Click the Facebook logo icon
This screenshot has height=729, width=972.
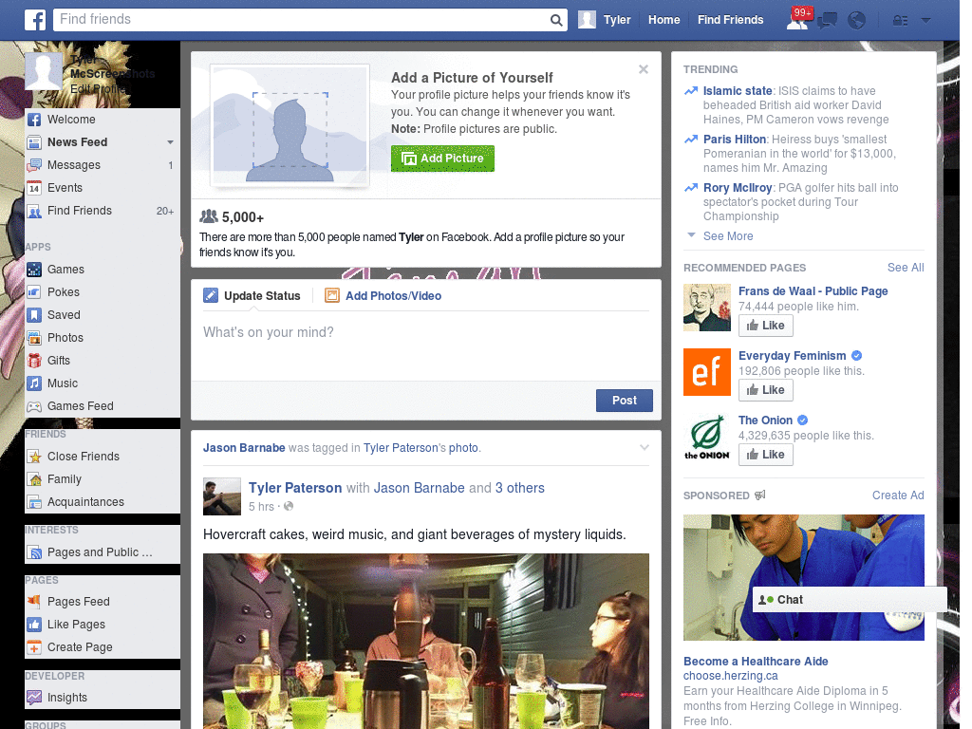point(35,20)
